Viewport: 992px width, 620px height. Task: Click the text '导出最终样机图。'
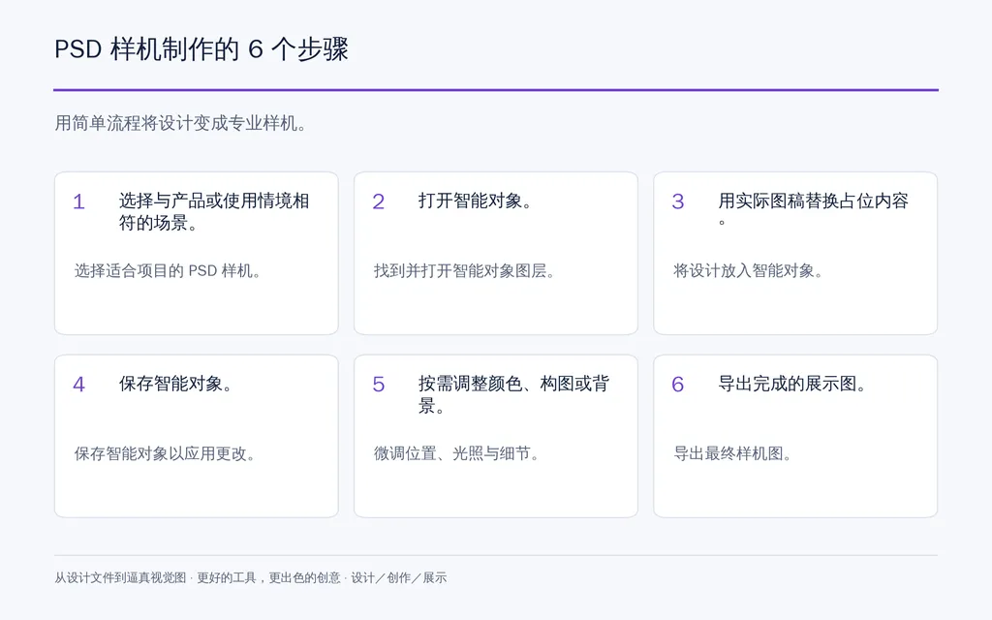[x=732, y=453]
